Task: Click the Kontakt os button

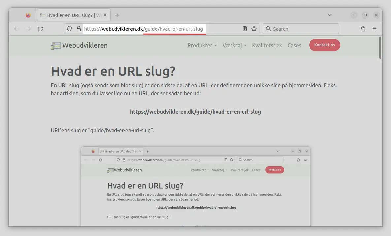Action: coord(324,45)
